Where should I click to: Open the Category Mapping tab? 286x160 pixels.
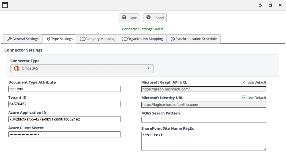tap(97, 39)
